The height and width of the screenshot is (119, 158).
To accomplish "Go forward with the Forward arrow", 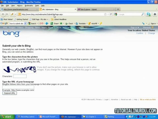I will click(7, 14).
